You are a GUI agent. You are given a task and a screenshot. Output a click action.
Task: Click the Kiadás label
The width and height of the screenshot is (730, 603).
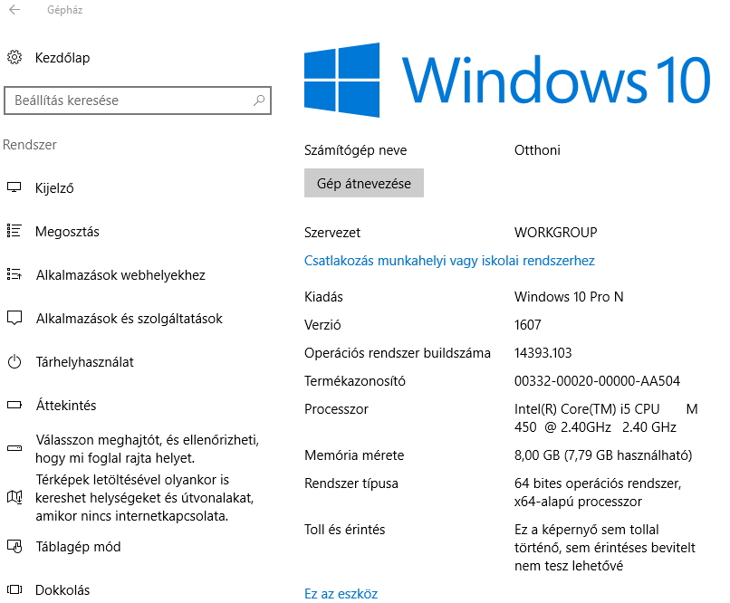[323, 297]
